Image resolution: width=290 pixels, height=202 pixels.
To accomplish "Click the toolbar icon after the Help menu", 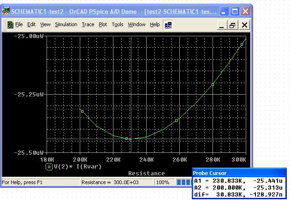I will click(168, 25).
